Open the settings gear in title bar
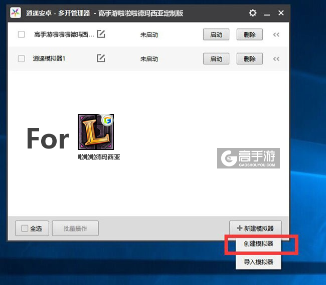This screenshot has height=285, width=326. point(253,13)
